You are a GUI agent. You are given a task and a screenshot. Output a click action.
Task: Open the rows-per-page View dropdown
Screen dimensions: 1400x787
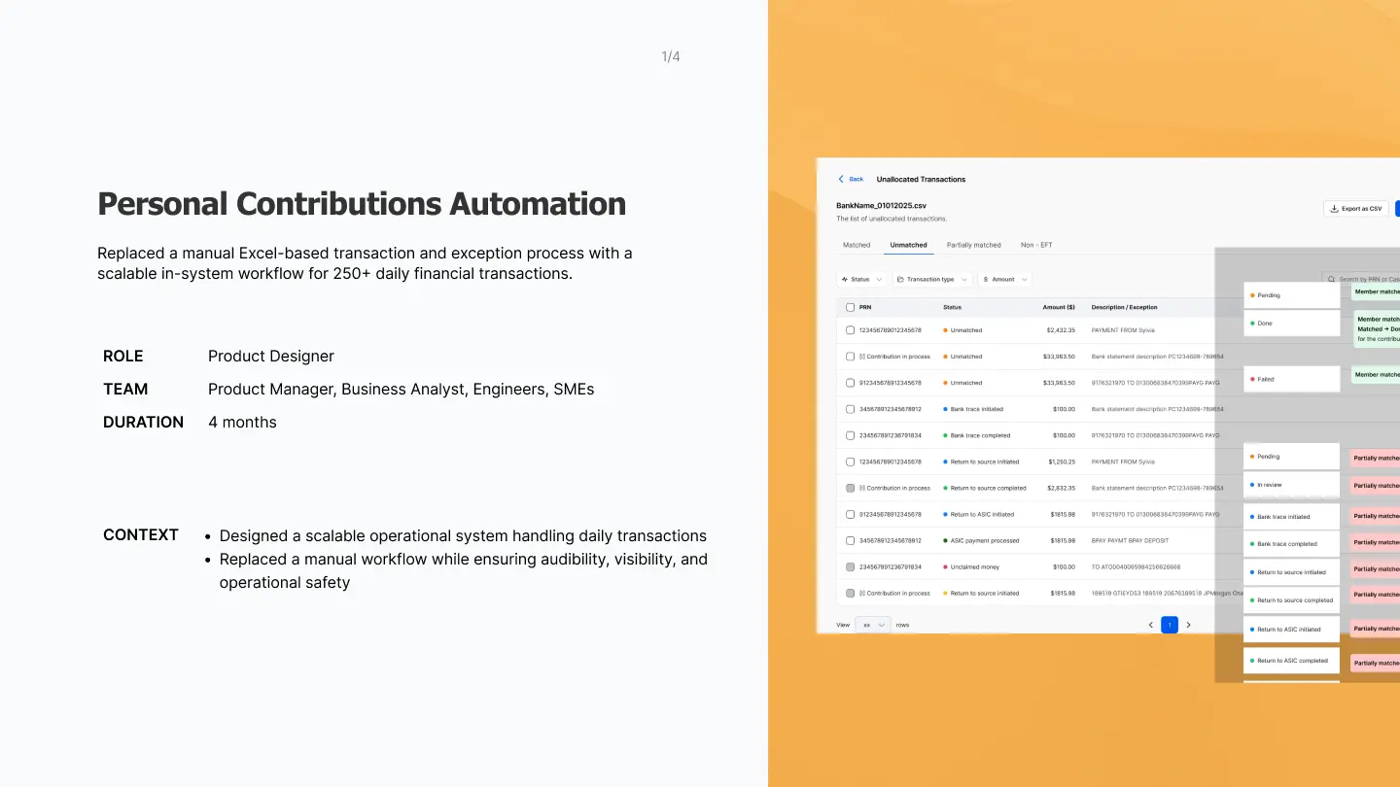click(x=873, y=625)
